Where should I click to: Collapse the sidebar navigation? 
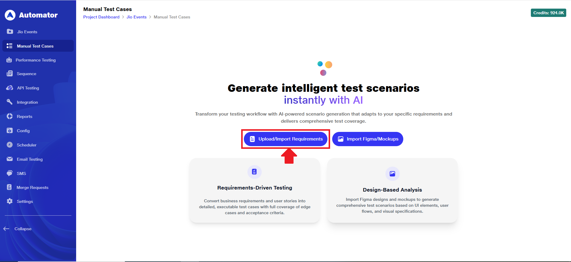(18, 229)
